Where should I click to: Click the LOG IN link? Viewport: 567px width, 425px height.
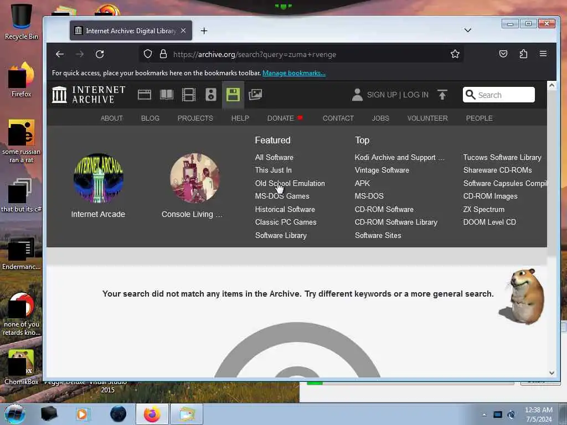(x=415, y=95)
